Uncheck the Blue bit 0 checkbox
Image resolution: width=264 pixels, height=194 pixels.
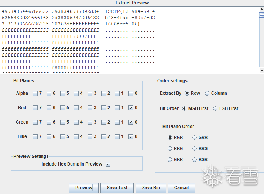131,136
